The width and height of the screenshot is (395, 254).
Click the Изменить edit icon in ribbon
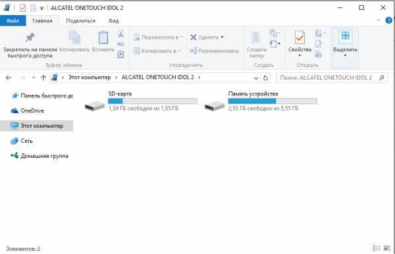pos(319,44)
